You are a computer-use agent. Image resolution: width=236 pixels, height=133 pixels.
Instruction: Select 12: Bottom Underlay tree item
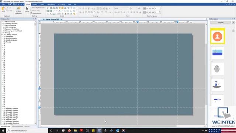click(x=10, y=38)
